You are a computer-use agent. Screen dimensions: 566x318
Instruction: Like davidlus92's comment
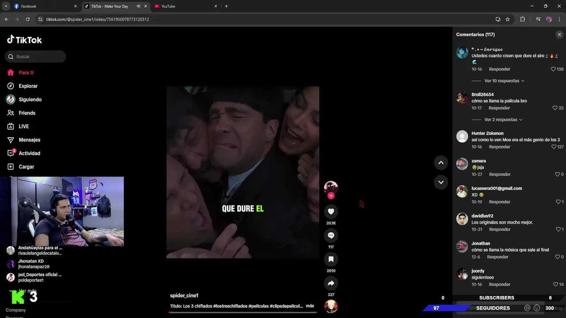(x=558, y=230)
